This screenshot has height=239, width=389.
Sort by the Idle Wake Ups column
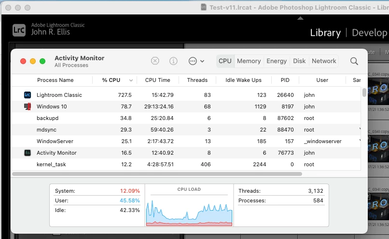[243, 80]
